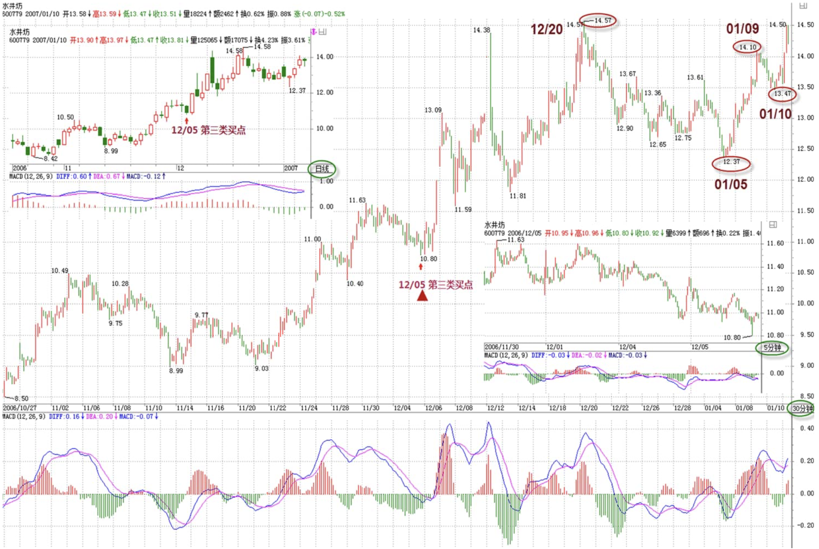Click the magenta up-down arrow icon in daily chart
This screenshot has width=819, height=549.
(313, 32)
